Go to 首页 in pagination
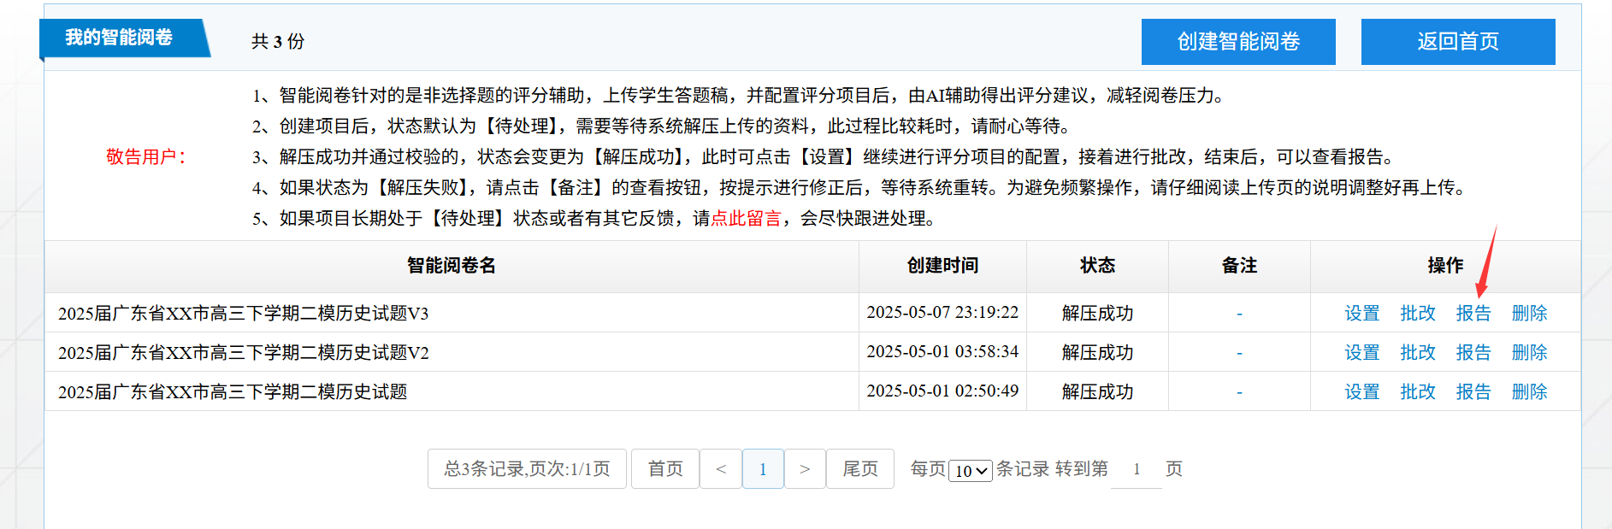Viewport: 1612px width, 529px height. (664, 469)
